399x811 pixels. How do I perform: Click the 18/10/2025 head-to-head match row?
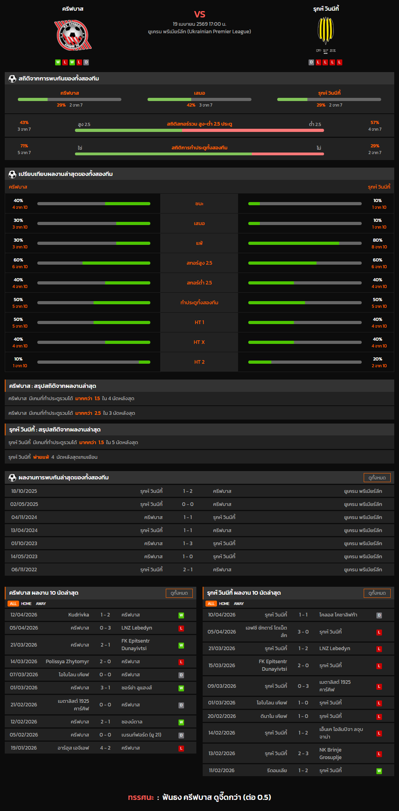click(x=199, y=491)
